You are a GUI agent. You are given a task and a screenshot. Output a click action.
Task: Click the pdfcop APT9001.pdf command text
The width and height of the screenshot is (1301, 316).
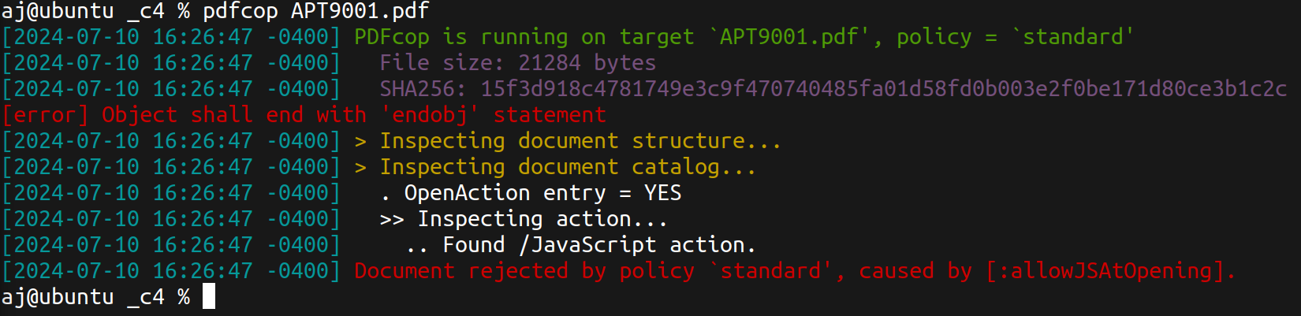(x=316, y=11)
